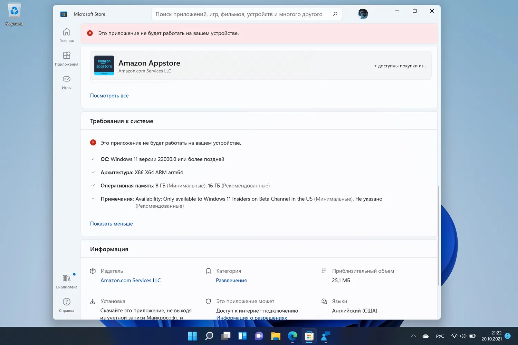The width and height of the screenshot is (518, 345).
Task: Click the Издатель box icon
Action: point(93,271)
